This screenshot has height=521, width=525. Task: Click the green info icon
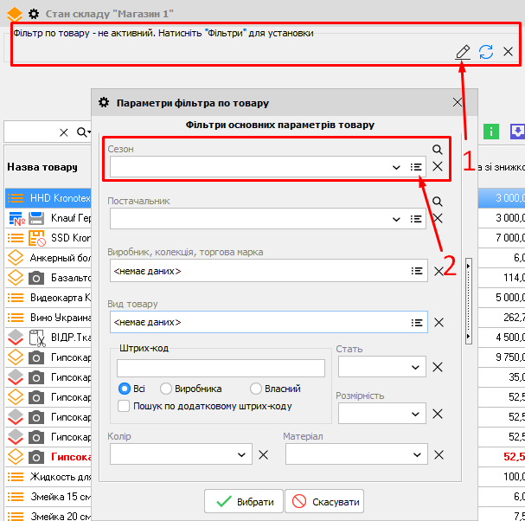[491, 132]
